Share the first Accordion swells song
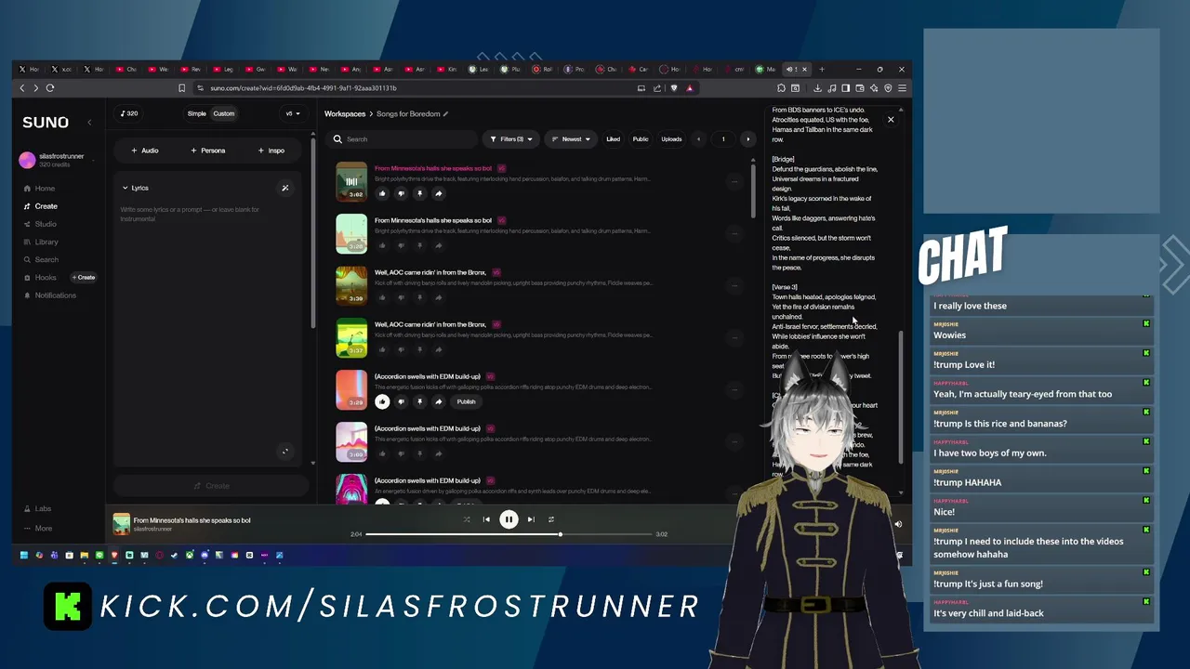Viewport: 1190px width, 669px height. coord(438,401)
